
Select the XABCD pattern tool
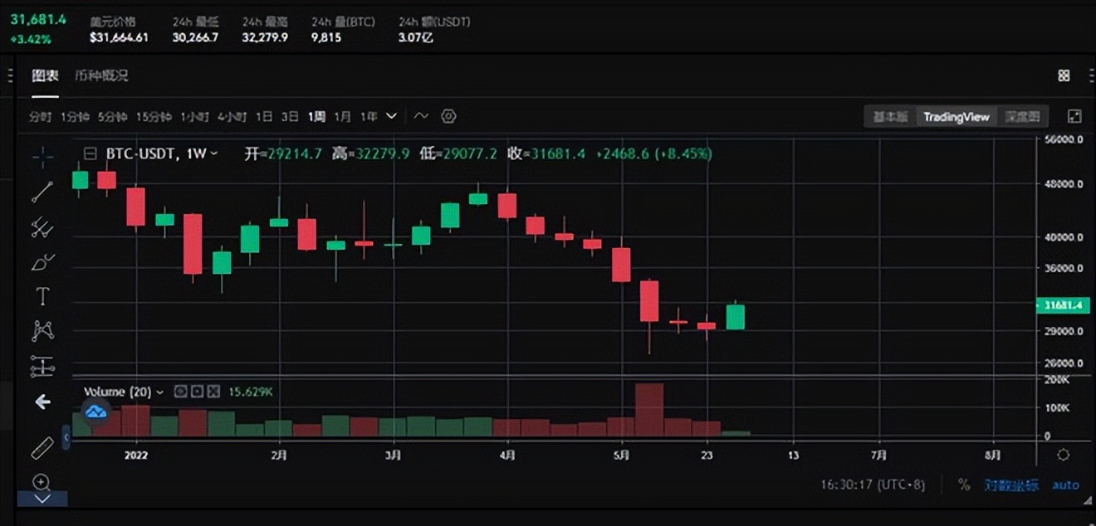pyautogui.click(x=42, y=331)
